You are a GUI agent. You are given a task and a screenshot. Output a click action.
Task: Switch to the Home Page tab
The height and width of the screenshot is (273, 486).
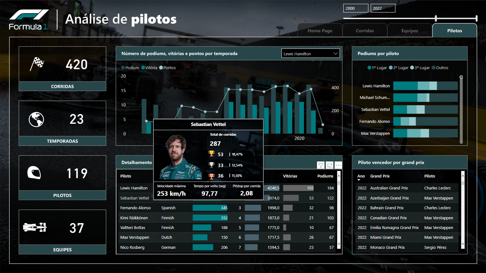[x=320, y=30]
